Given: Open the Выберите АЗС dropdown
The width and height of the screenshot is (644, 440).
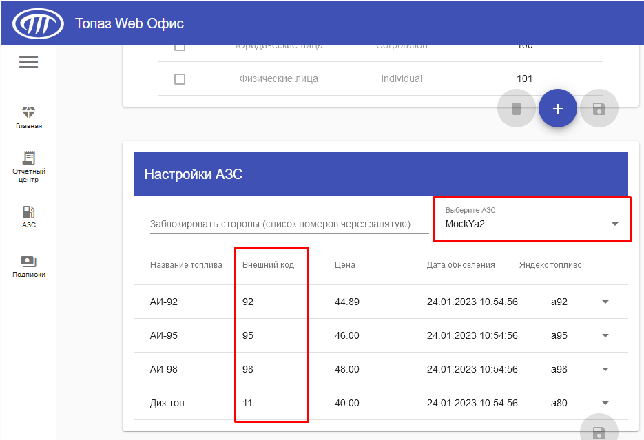Looking at the screenshot, I should tap(532, 224).
